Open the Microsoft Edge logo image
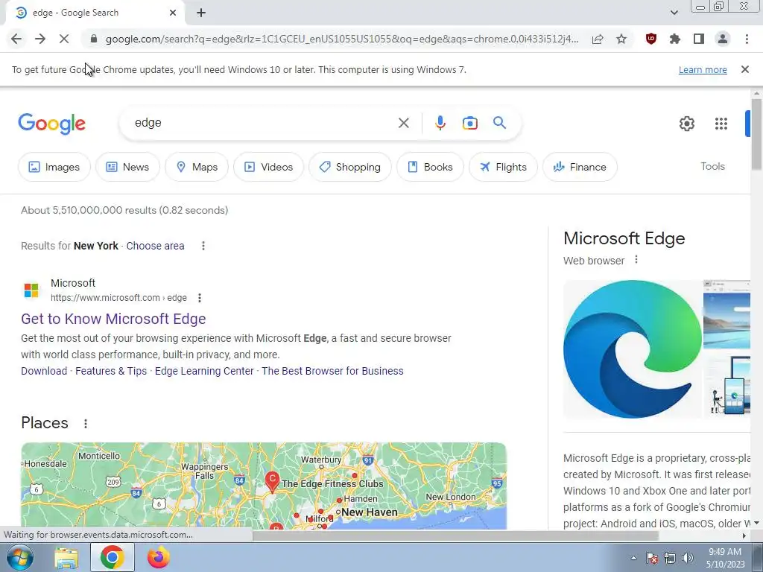This screenshot has width=763, height=572. (x=632, y=349)
